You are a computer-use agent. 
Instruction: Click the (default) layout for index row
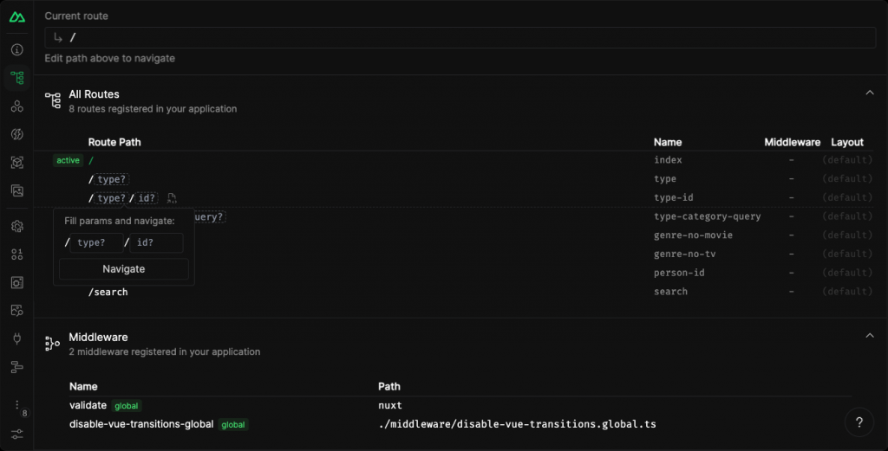(x=847, y=160)
